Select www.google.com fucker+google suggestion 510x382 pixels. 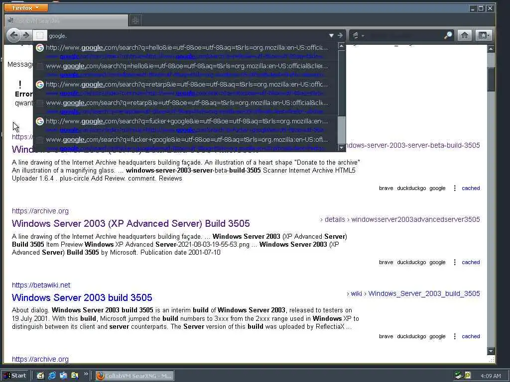point(185,143)
